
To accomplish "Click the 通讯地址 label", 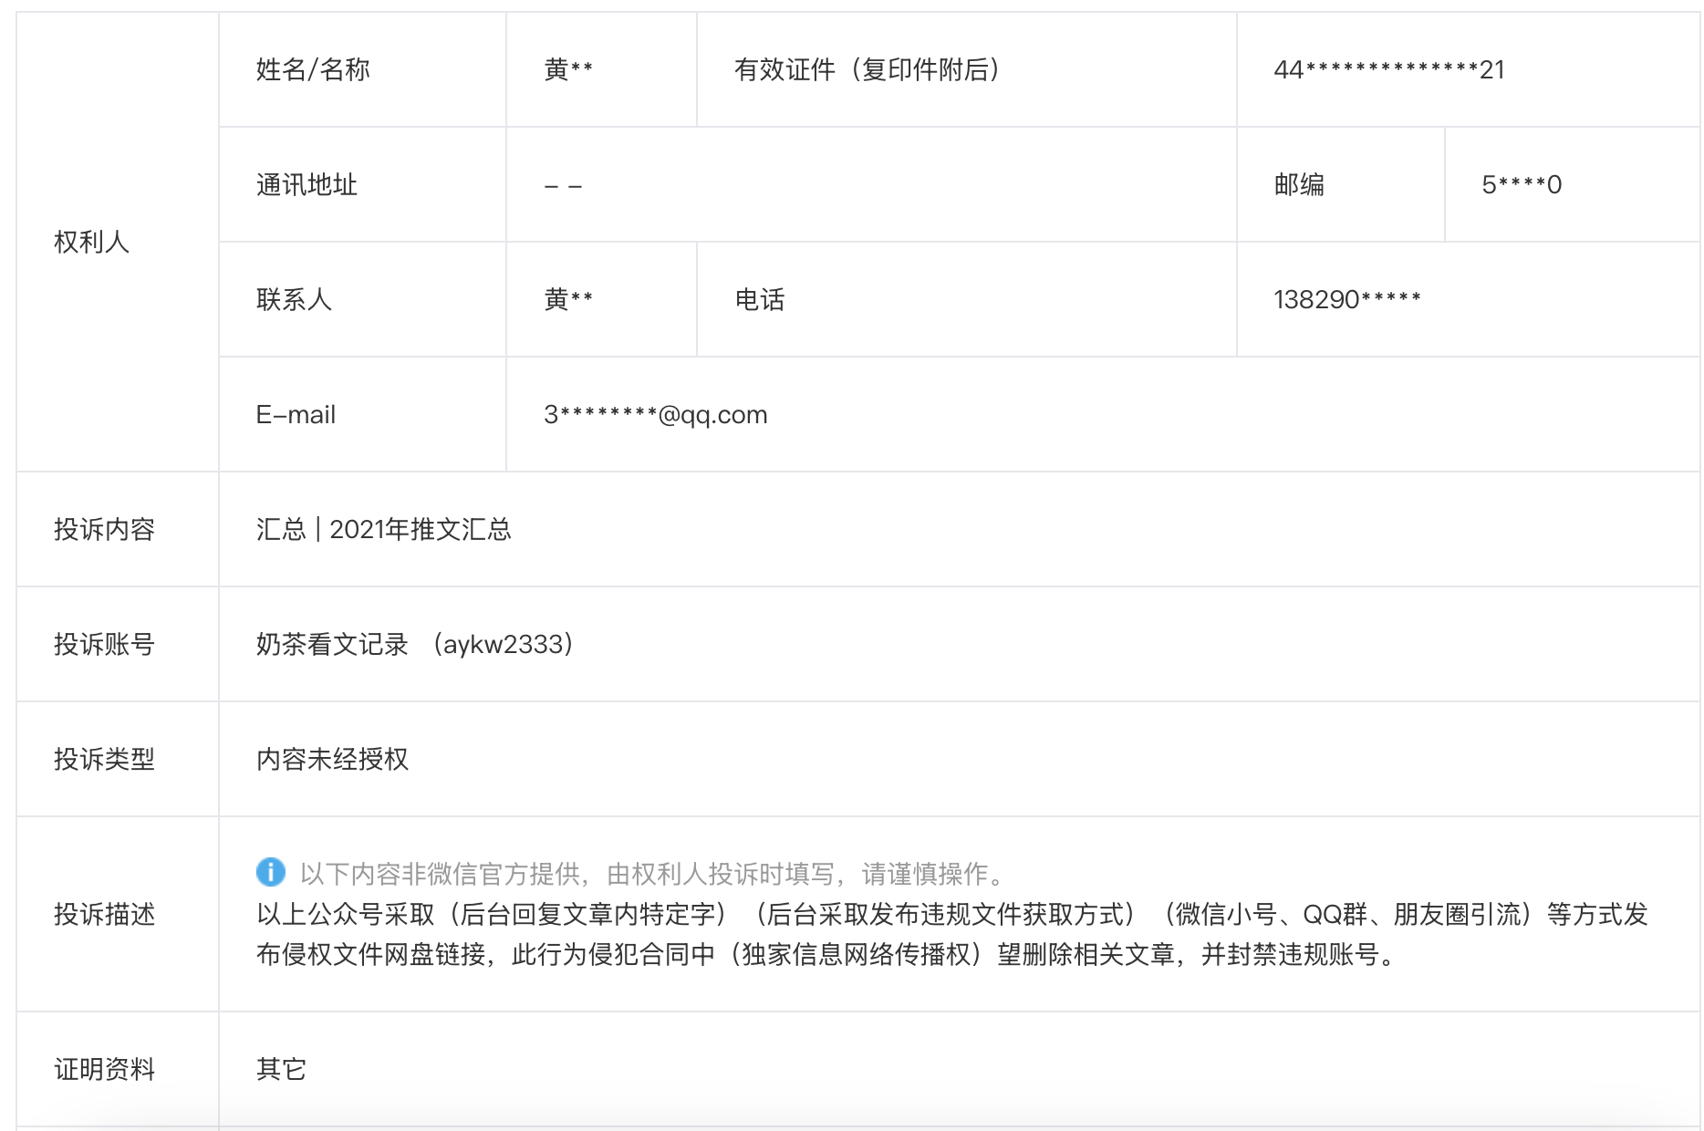I will click(307, 184).
